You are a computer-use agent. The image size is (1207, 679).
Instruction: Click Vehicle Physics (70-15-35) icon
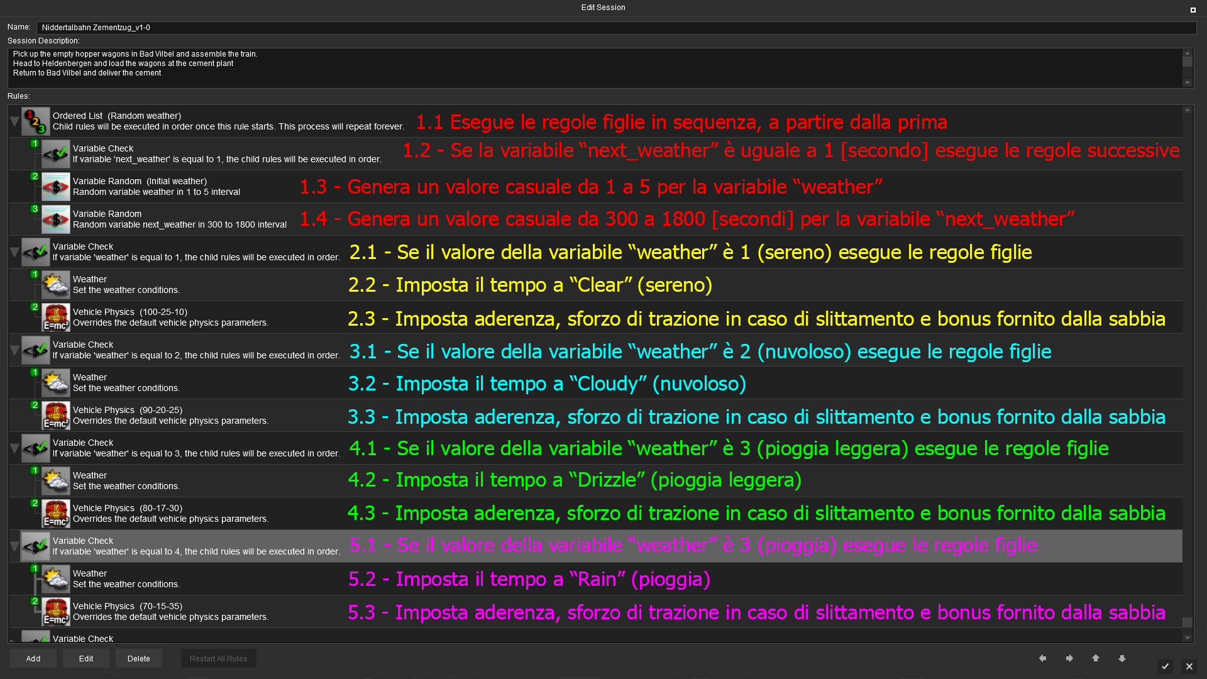[55, 612]
